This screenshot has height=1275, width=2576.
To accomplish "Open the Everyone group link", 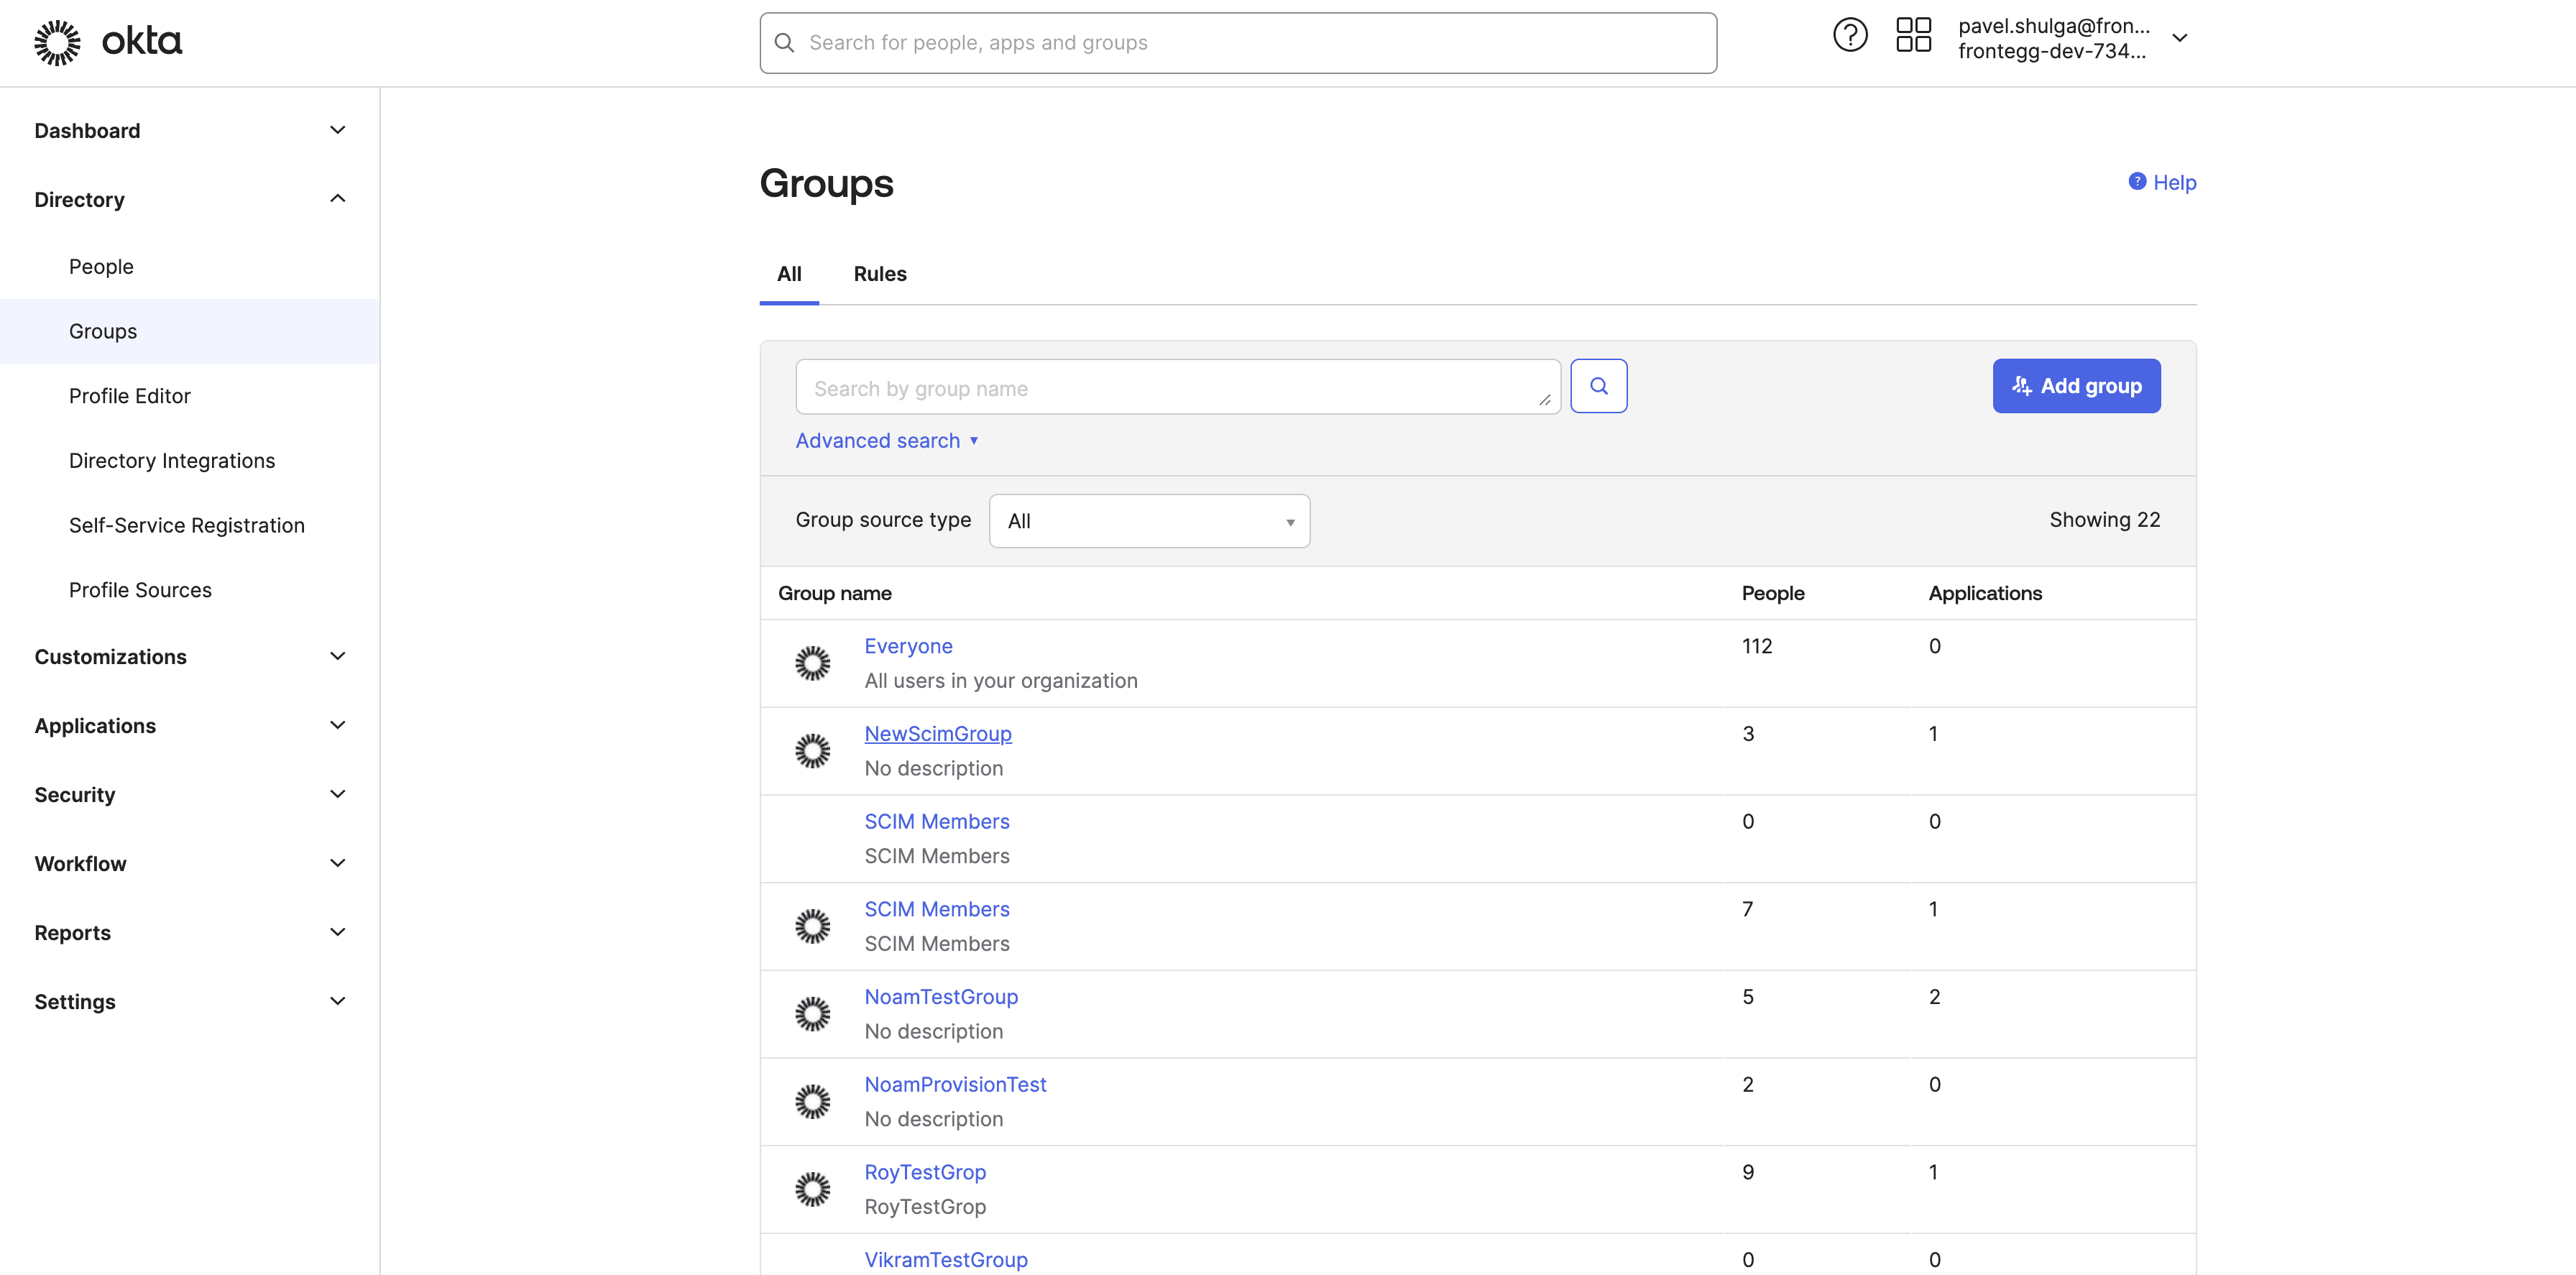I will tap(908, 646).
